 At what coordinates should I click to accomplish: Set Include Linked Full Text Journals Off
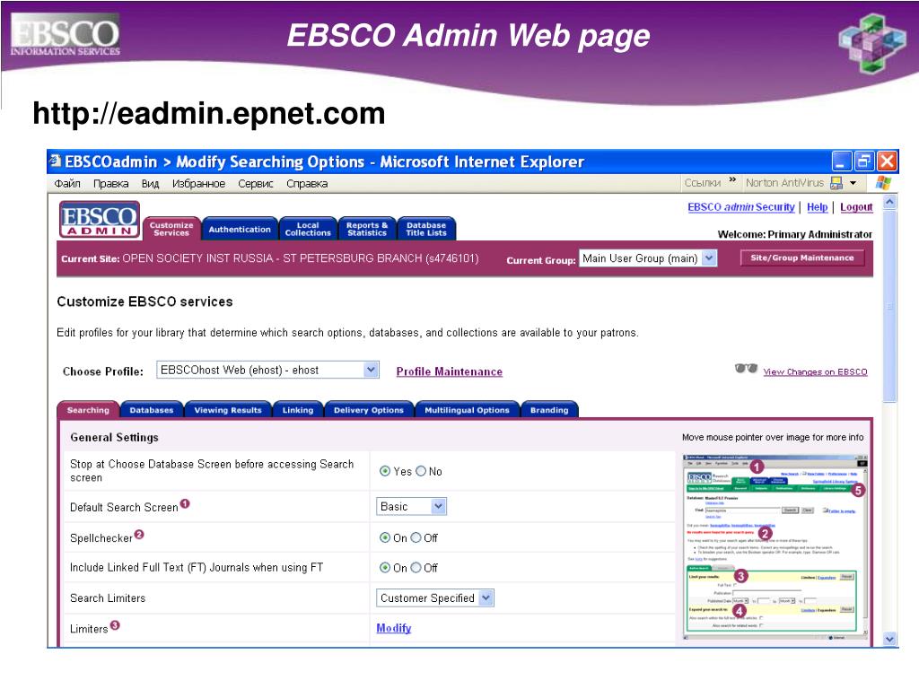416,568
